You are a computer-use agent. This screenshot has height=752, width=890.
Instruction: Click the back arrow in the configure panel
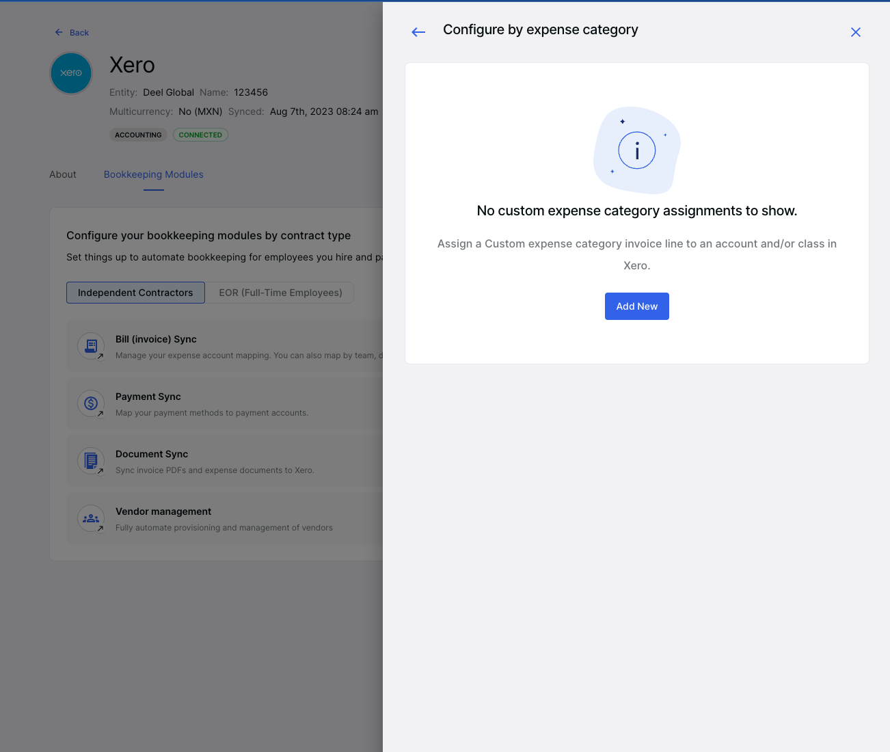(x=418, y=32)
